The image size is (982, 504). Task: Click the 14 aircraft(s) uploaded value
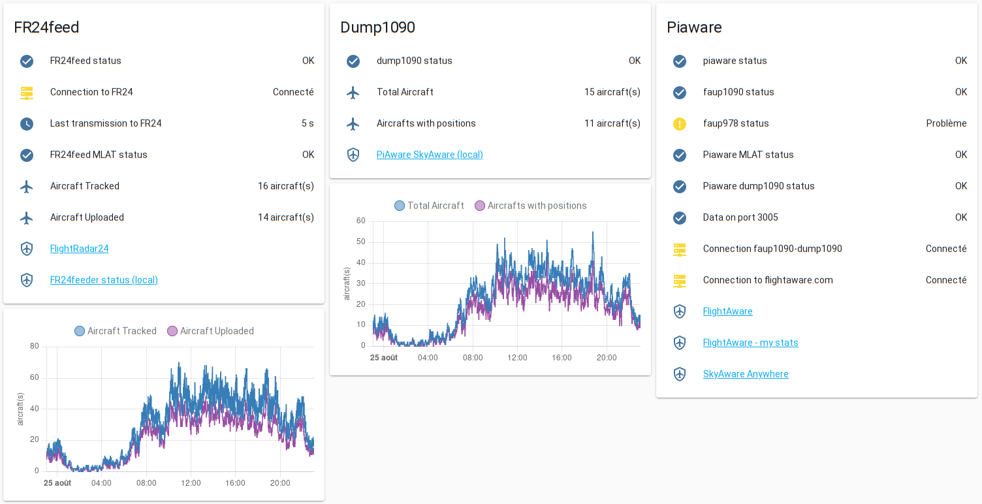[286, 217]
